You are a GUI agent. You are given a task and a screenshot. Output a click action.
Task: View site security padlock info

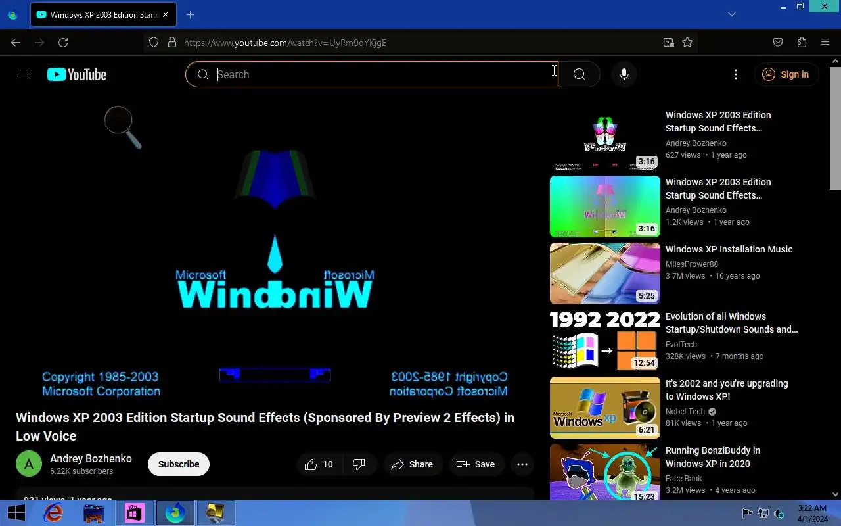pos(172,43)
